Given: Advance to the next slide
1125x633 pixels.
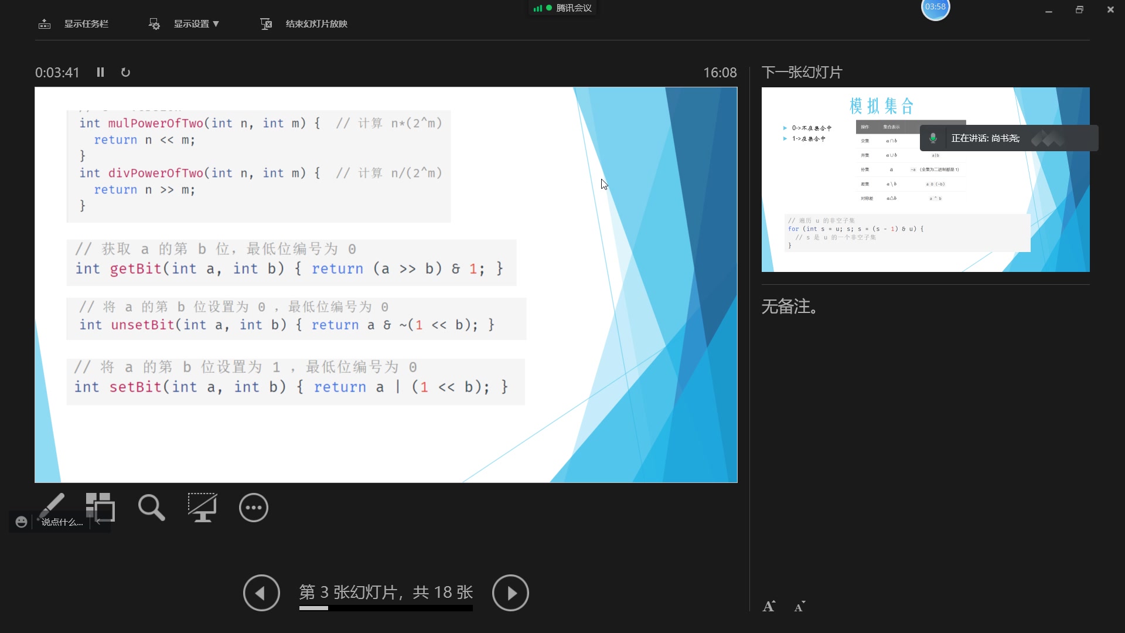Looking at the screenshot, I should (510, 593).
